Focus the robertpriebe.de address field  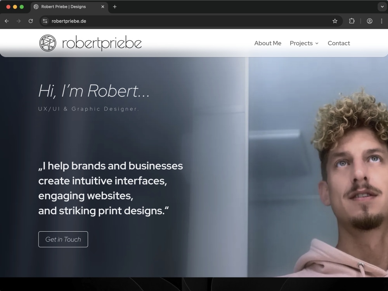[191, 21]
